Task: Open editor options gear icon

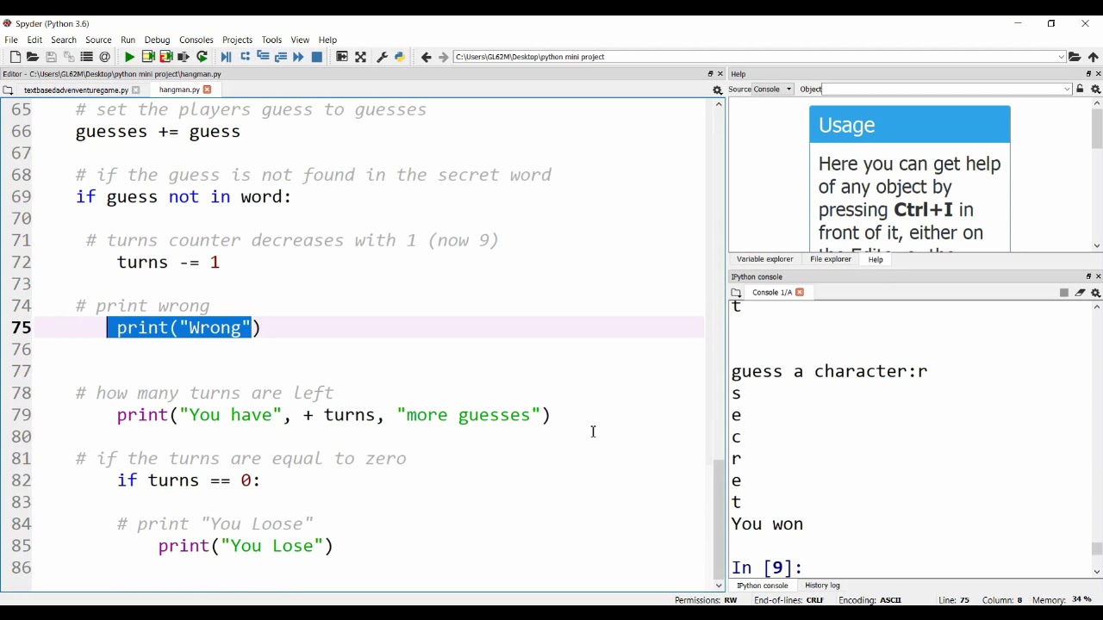Action: click(717, 90)
